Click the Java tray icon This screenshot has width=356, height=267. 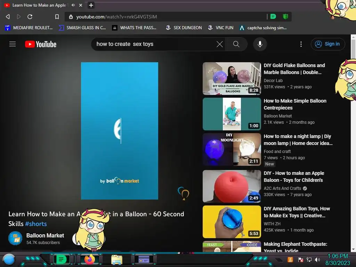pyautogui.click(x=290, y=259)
